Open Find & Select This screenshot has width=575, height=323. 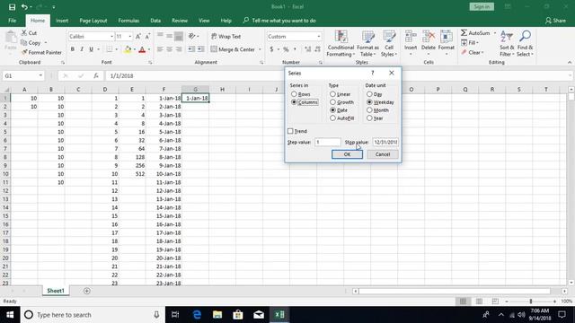[525, 43]
